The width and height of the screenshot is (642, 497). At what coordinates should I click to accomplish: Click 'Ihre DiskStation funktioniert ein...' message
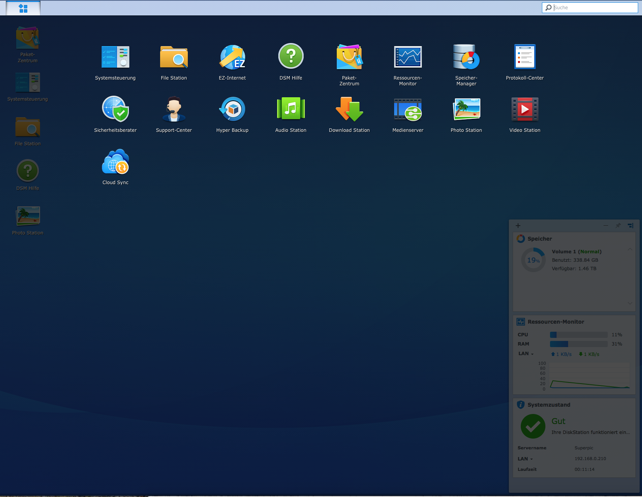pyautogui.click(x=591, y=432)
